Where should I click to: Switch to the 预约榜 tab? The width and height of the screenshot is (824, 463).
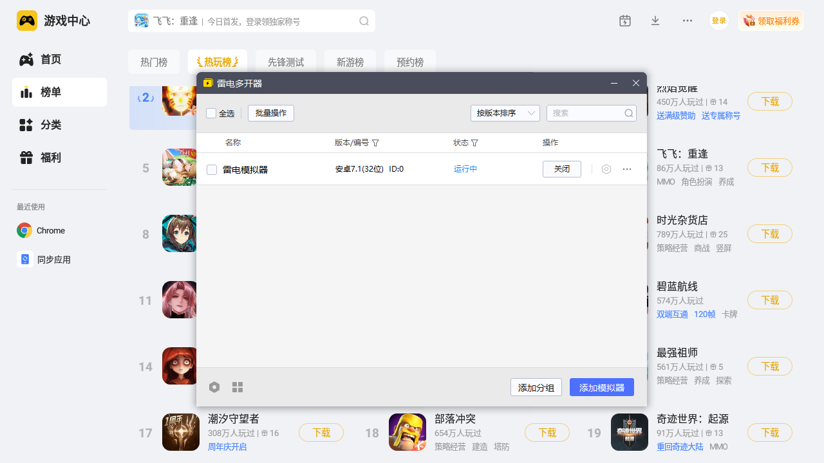click(410, 62)
